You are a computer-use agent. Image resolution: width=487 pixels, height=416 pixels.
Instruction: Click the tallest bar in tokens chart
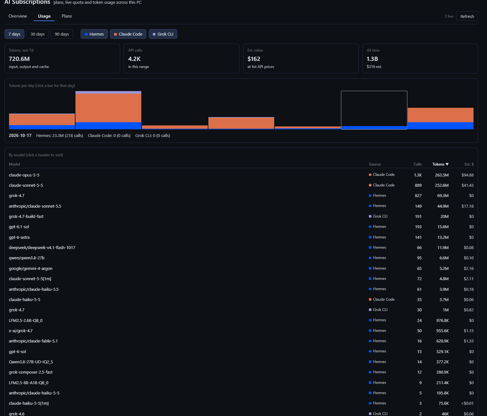point(108,110)
